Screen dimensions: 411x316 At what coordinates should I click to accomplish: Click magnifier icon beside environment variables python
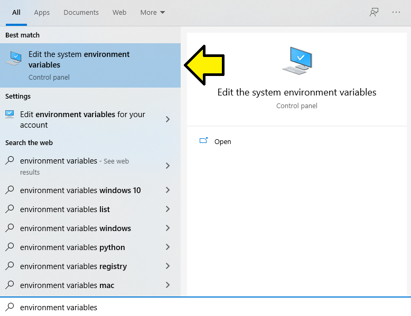tap(10, 247)
